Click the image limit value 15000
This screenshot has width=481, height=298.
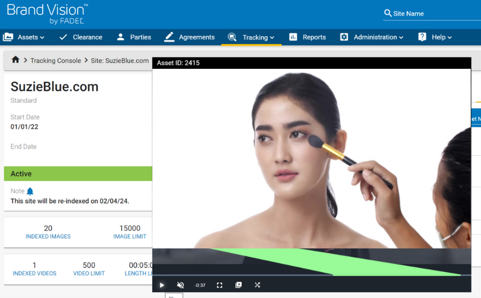click(x=130, y=228)
